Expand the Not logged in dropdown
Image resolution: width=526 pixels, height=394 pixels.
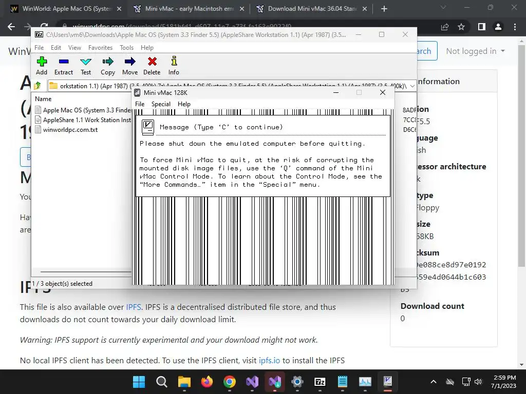tap(475, 51)
